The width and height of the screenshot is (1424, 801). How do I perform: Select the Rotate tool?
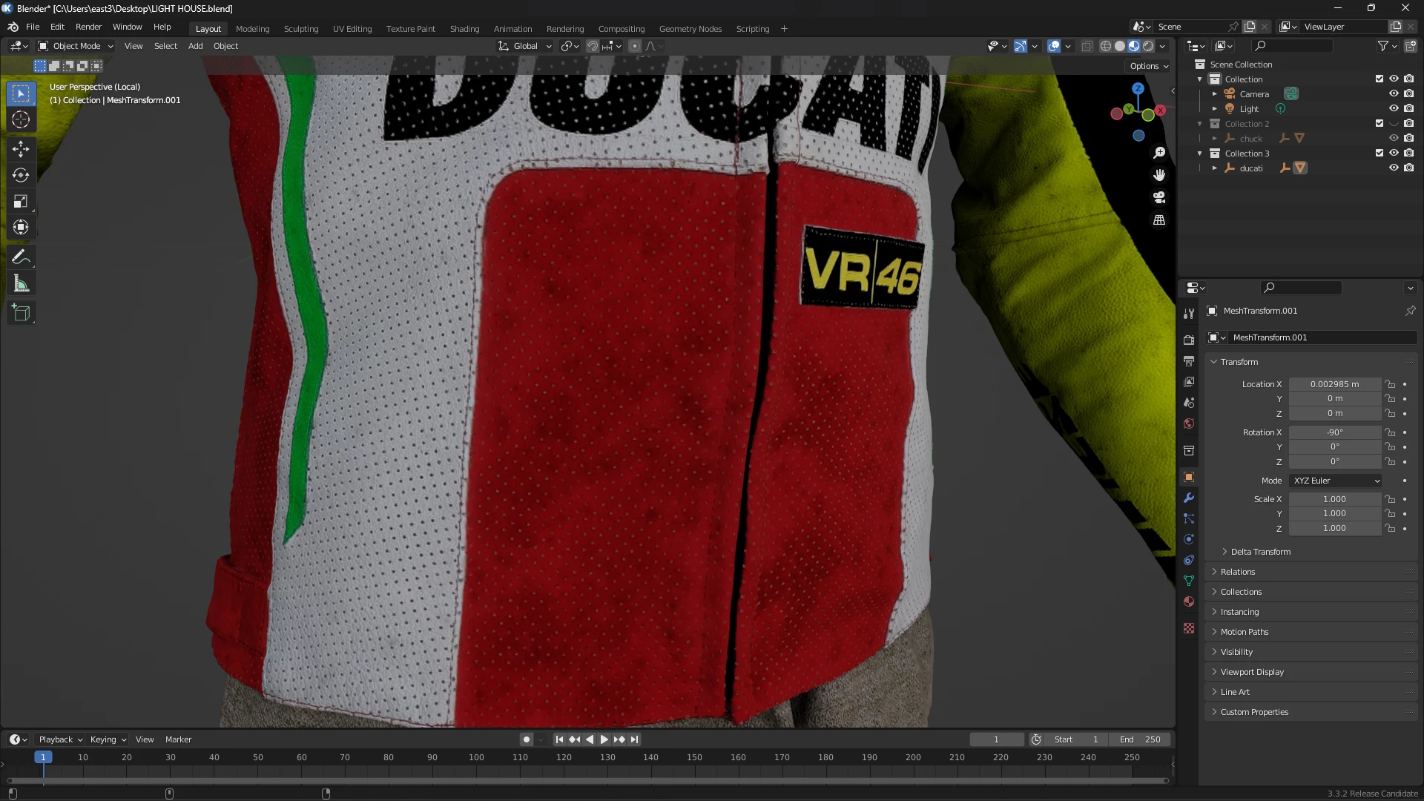[x=21, y=175]
